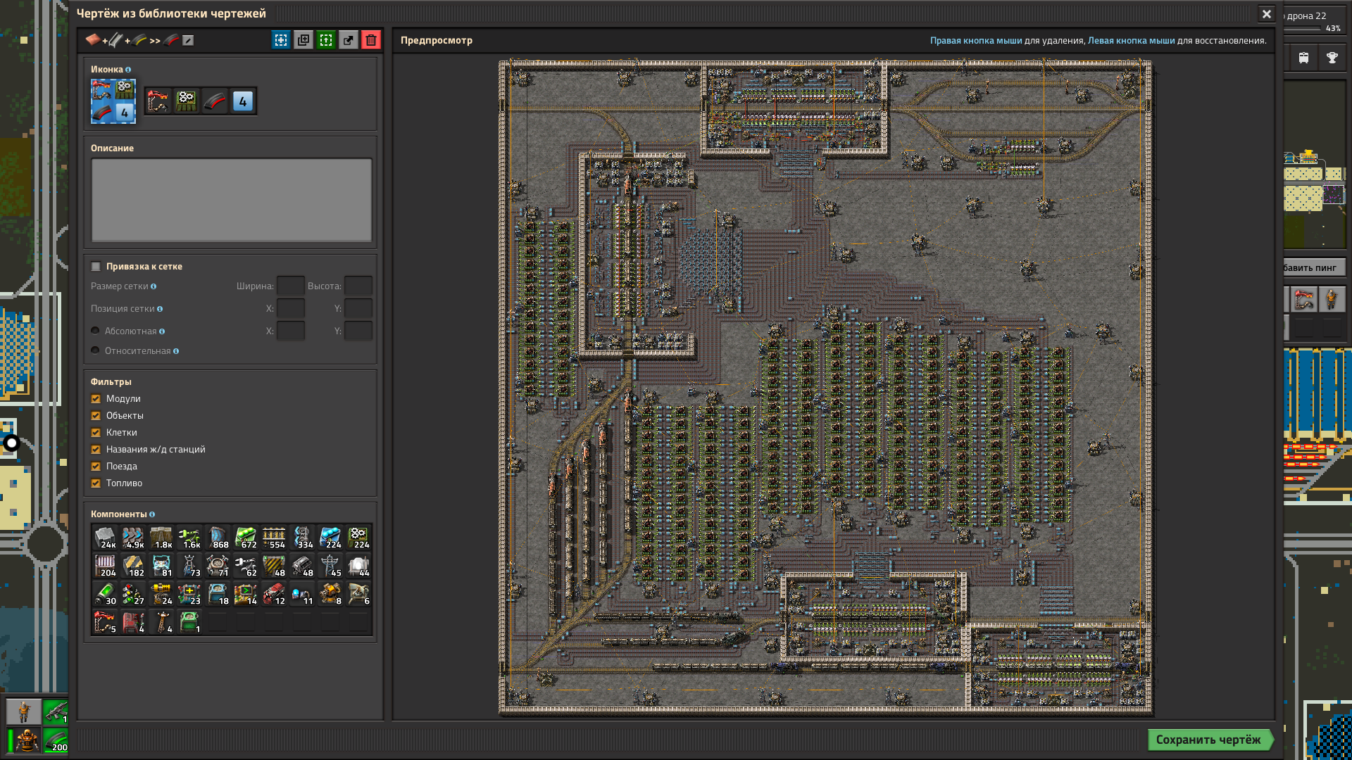Click the Ширина grid width field
This screenshot has height=760, width=1352.
pyautogui.click(x=291, y=286)
